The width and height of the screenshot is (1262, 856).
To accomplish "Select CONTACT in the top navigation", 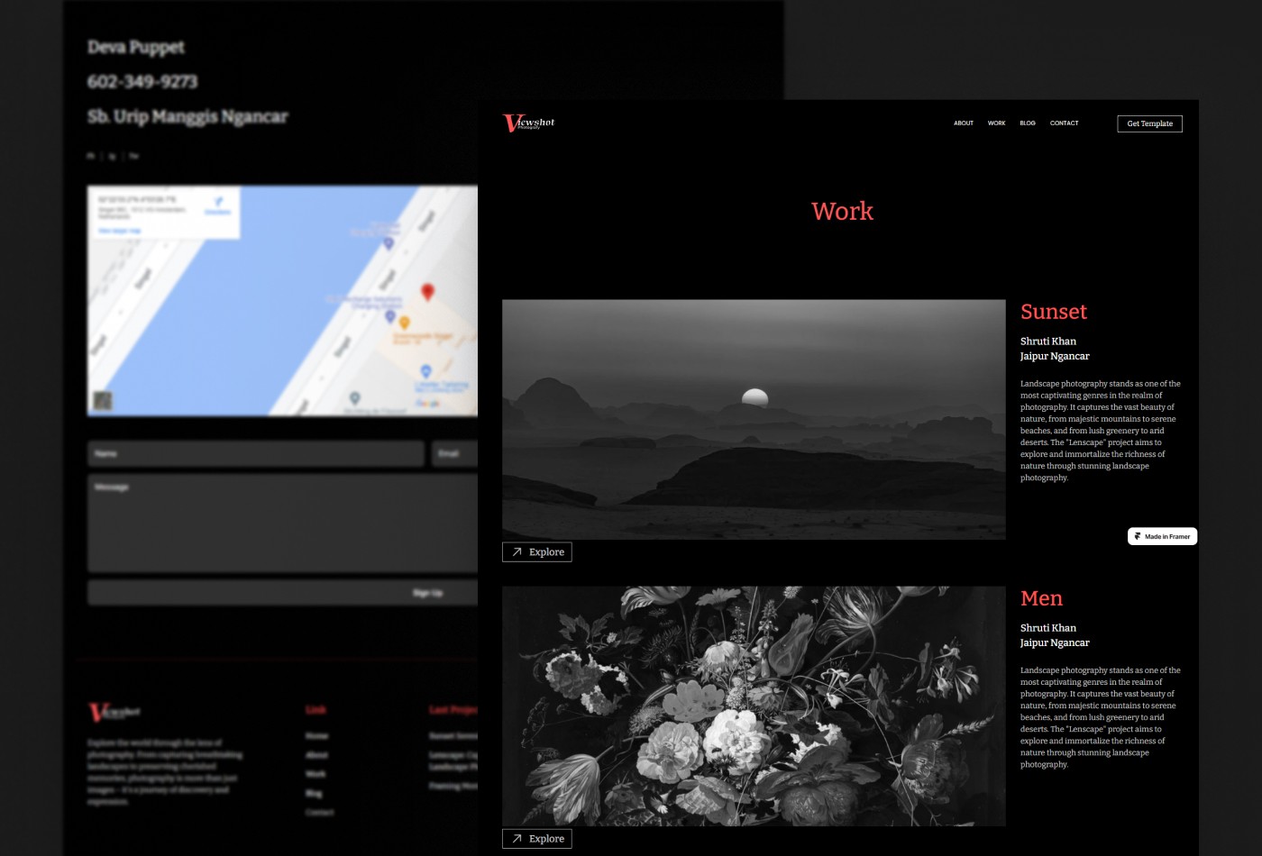I will coord(1064,123).
